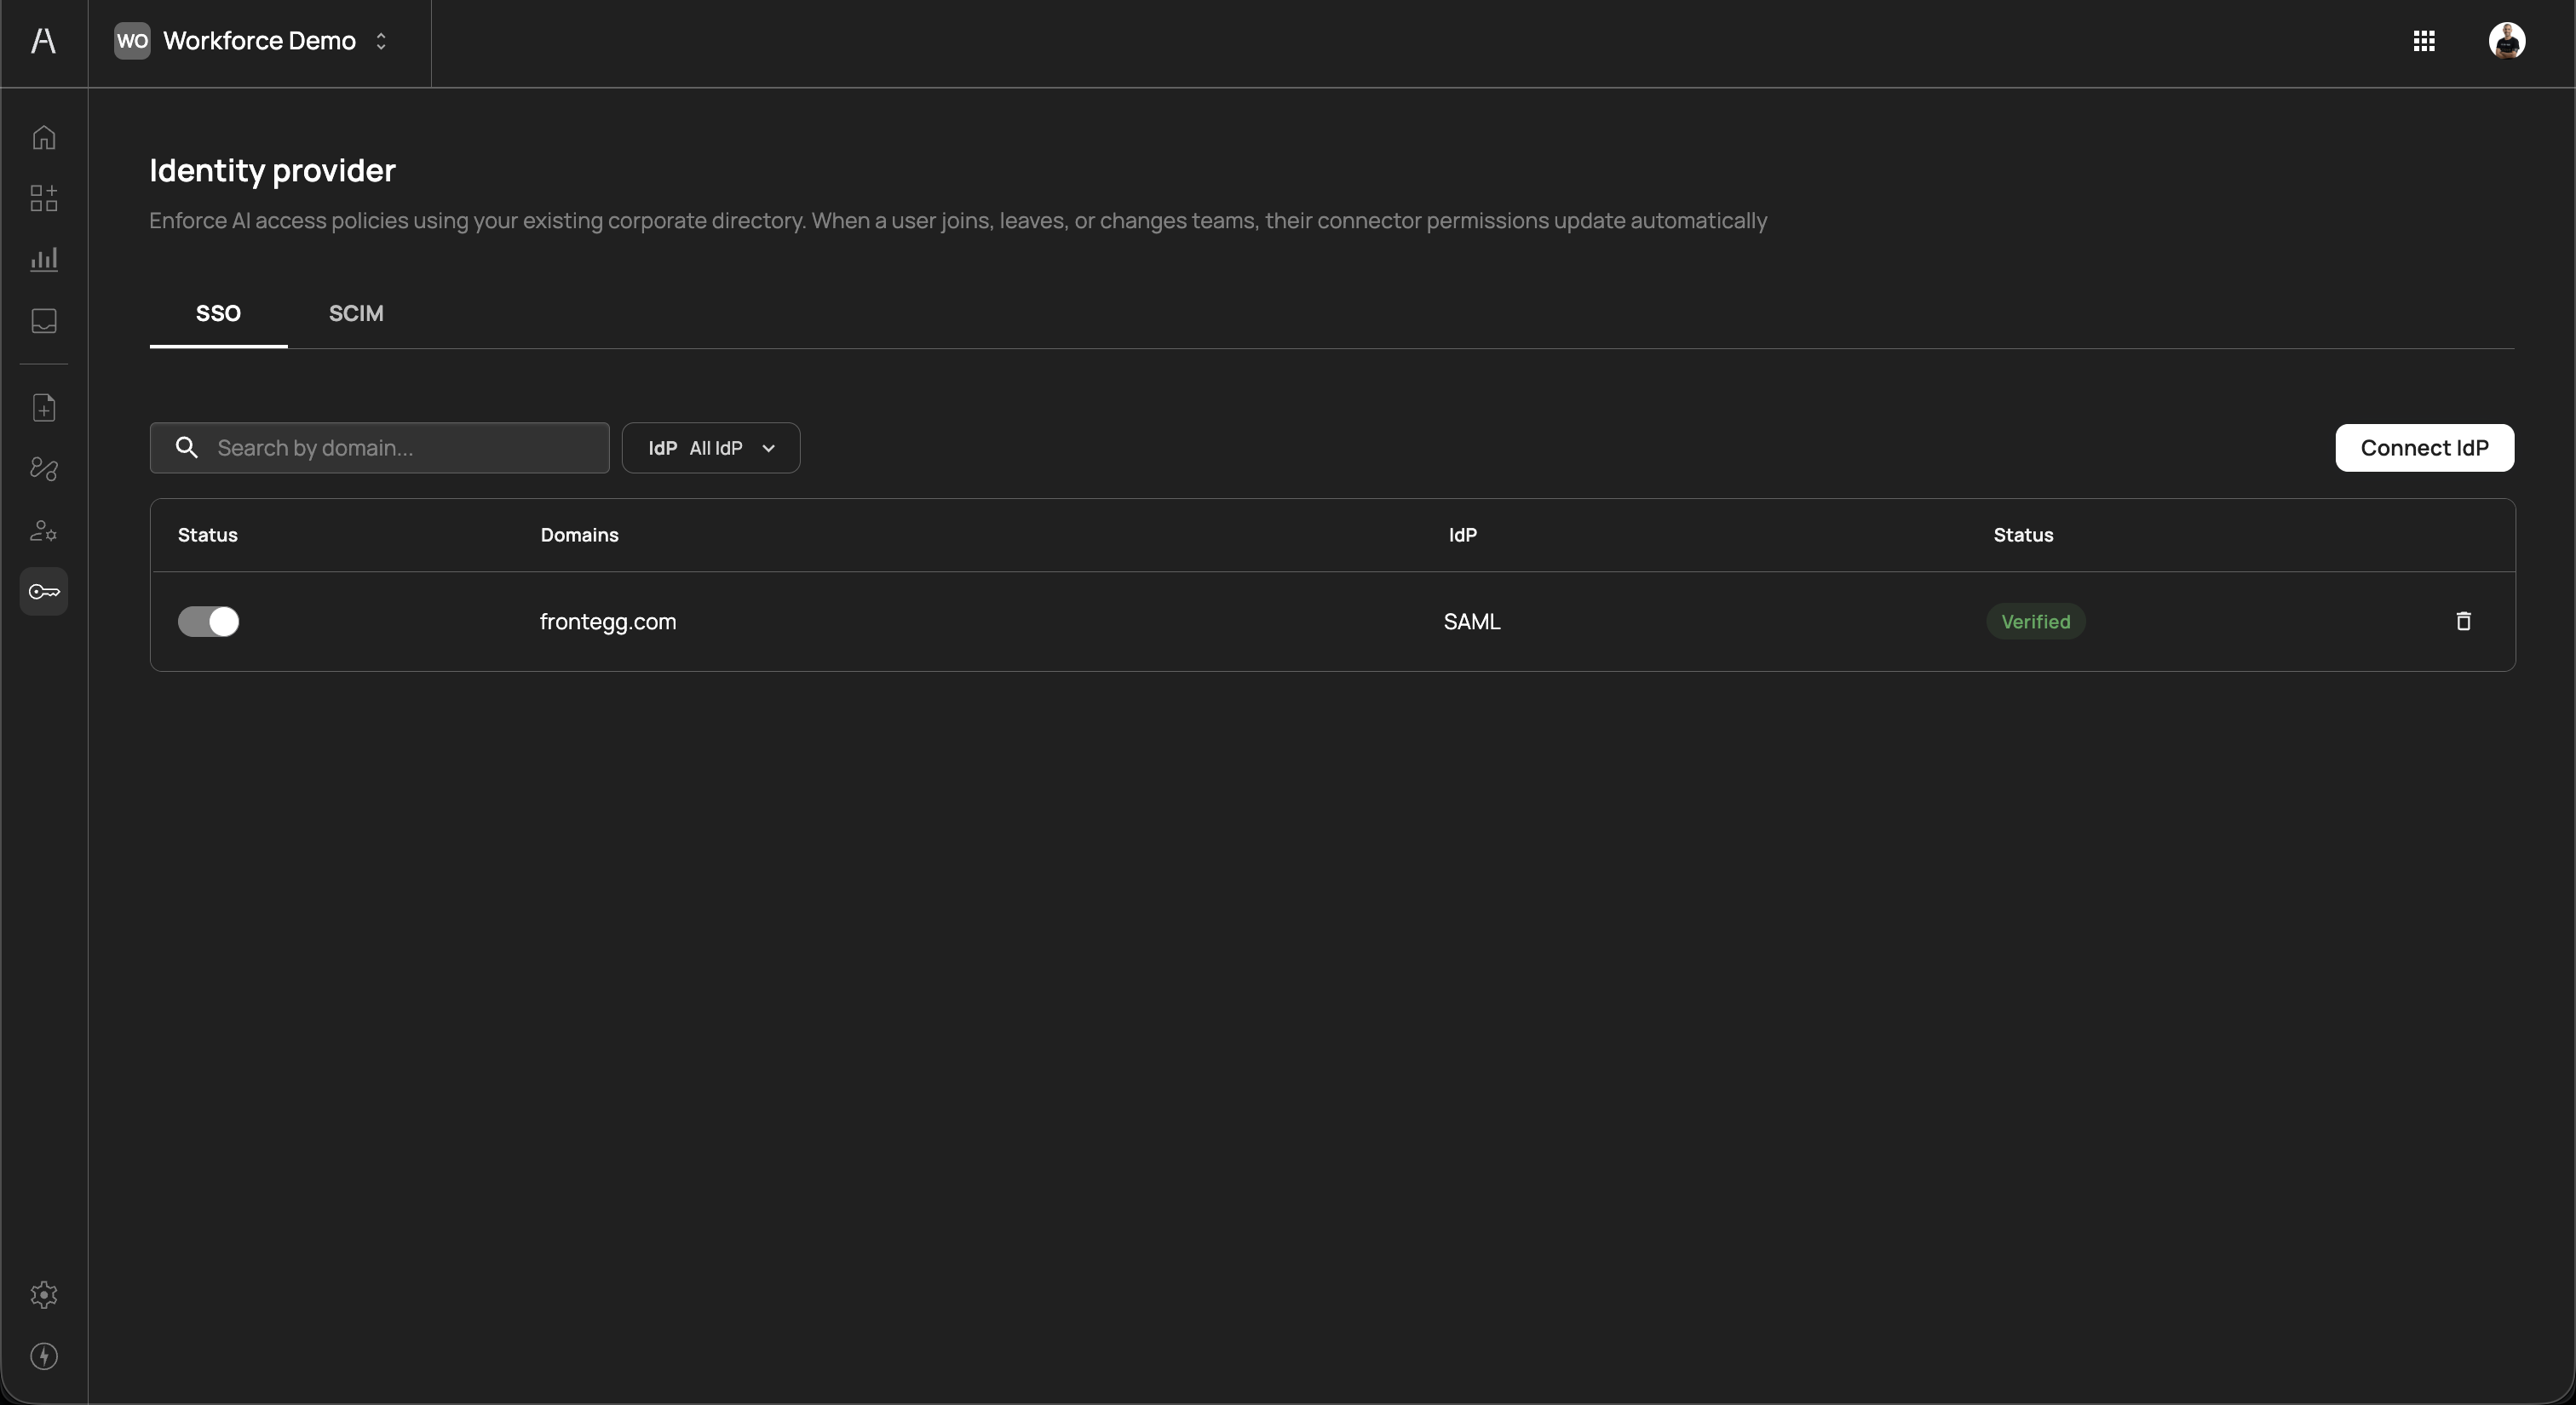
Task: Click the user settings sidebar icon
Action: coord(44,530)
